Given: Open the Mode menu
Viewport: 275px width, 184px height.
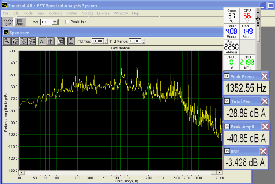Looking at the screenshot, I should coord(27,13).
